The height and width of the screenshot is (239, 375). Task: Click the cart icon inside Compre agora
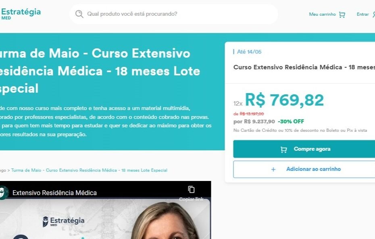(x=283, y=150)
